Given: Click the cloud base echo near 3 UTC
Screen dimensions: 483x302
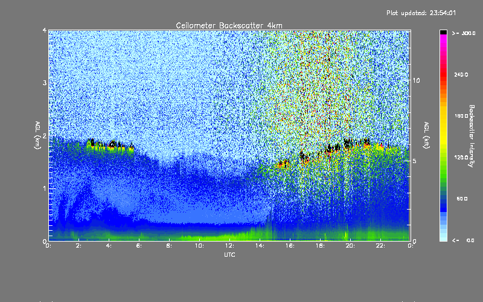Looking at the screenshot, I should [x=92, y=144].
